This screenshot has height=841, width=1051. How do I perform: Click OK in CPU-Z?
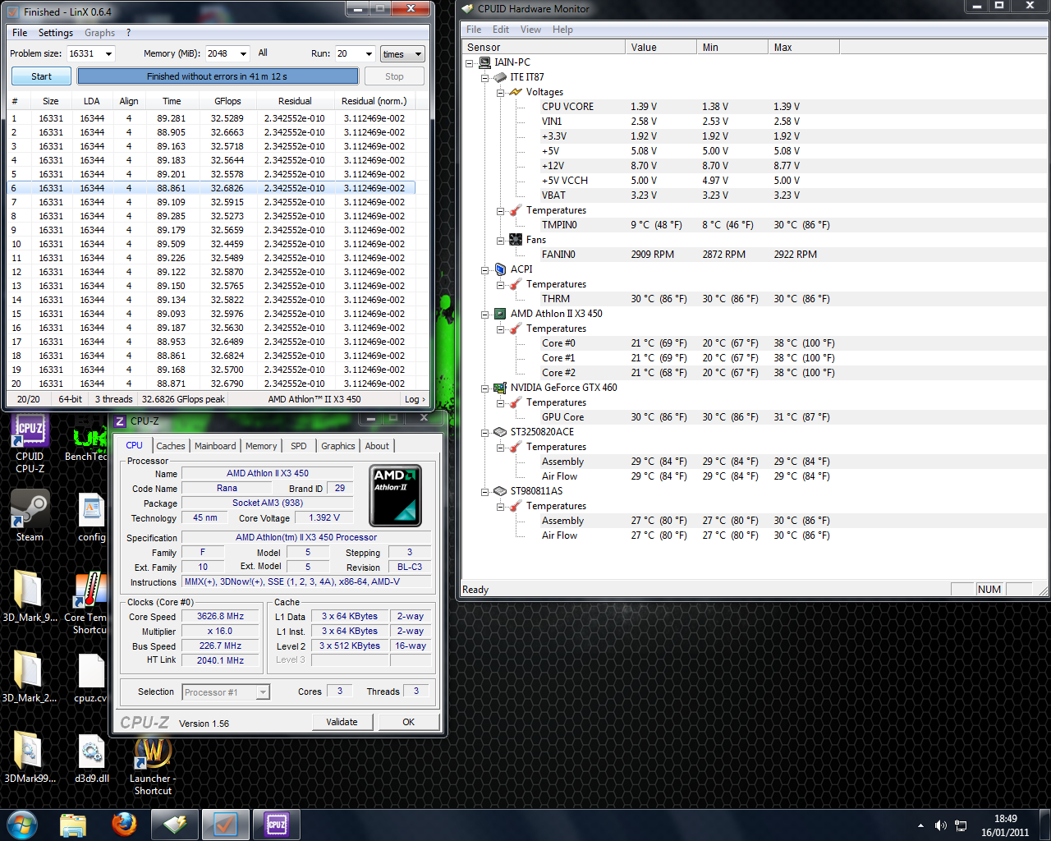408,722
